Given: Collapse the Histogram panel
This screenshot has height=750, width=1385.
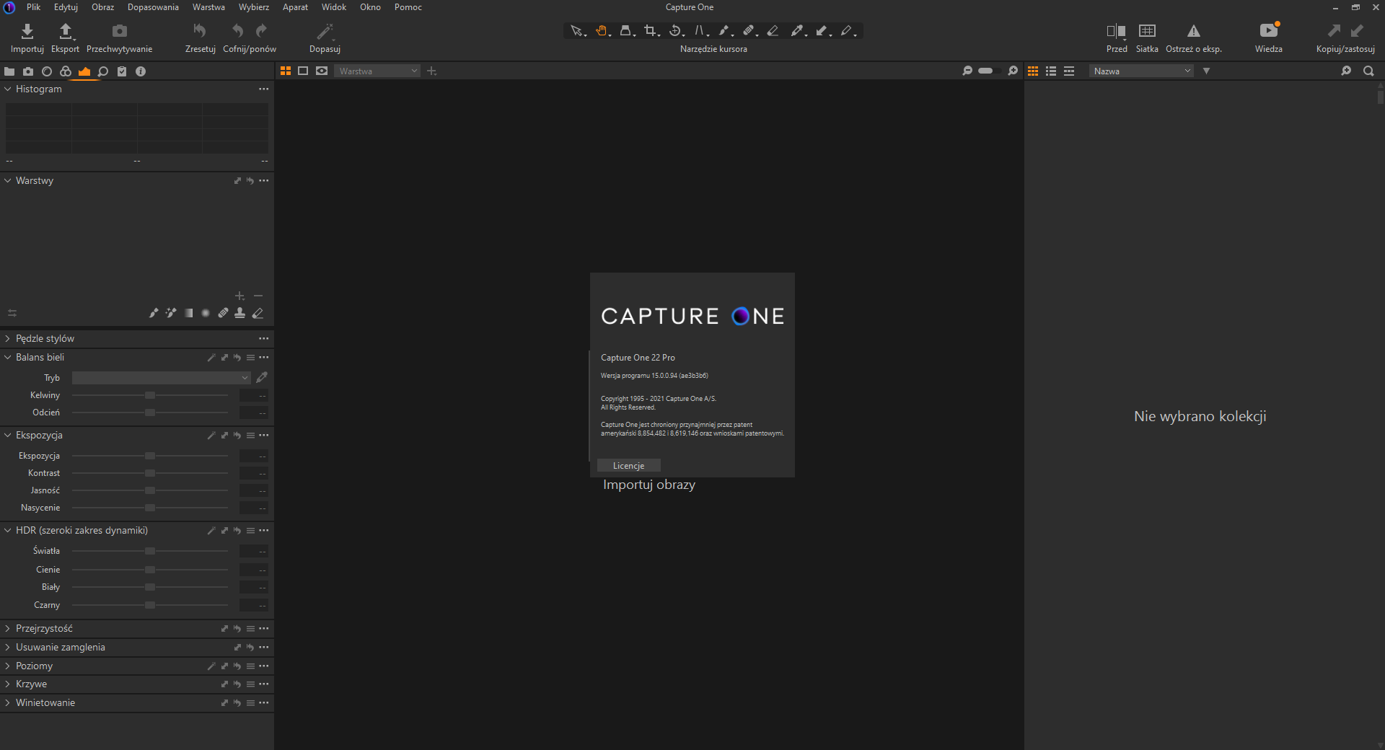Looking at the screenshot, I should [x=8, y=89].
